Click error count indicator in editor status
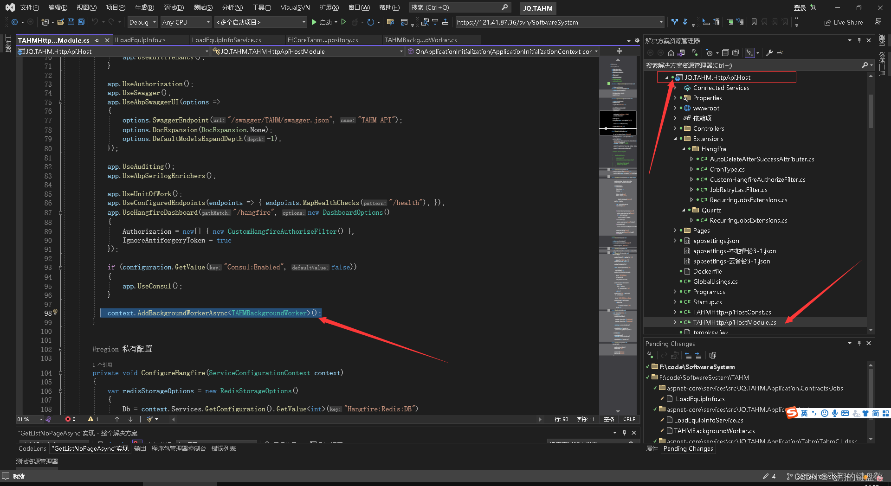This screenshot has height=486, width=891. pyautogui.click(x=71, y=419)
